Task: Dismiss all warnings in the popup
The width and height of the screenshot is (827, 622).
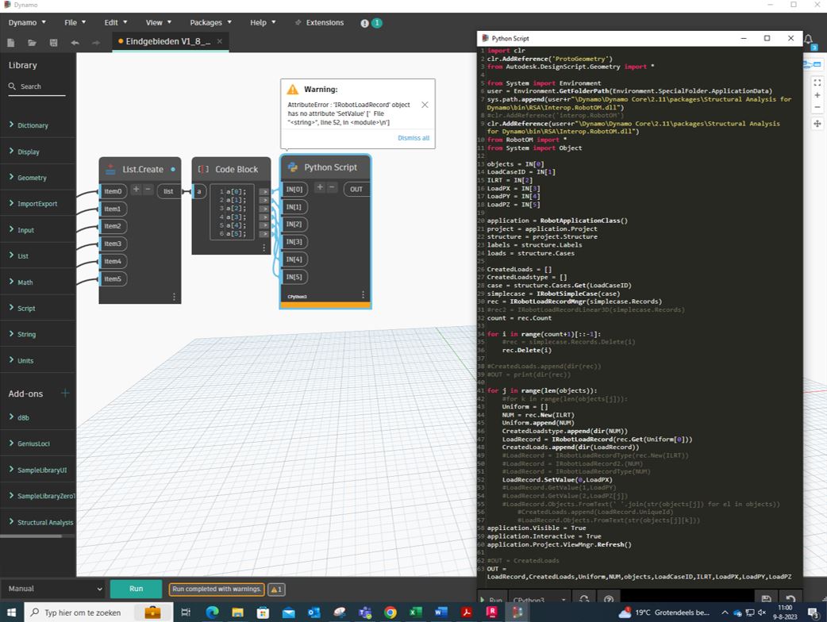Action: click(x=413, y=137)
